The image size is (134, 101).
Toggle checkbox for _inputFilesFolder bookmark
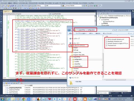tap(6, 92)
